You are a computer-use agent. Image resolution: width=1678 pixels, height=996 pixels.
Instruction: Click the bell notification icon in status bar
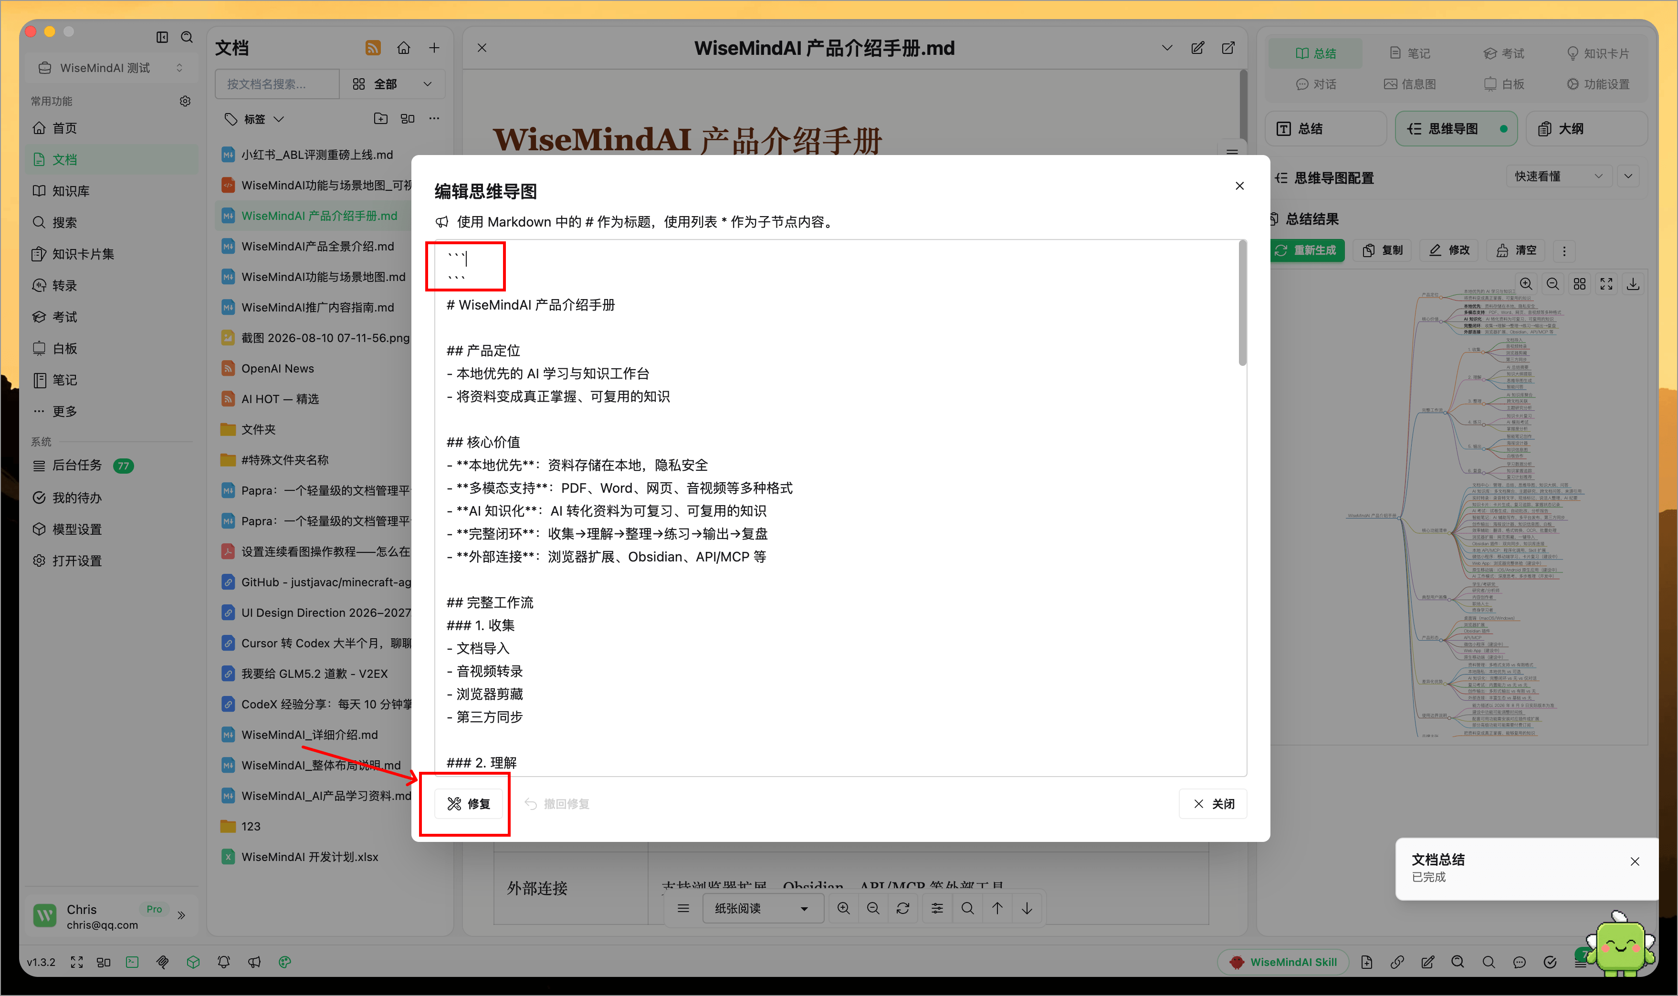pyautogui.click(x=224, y=962)
